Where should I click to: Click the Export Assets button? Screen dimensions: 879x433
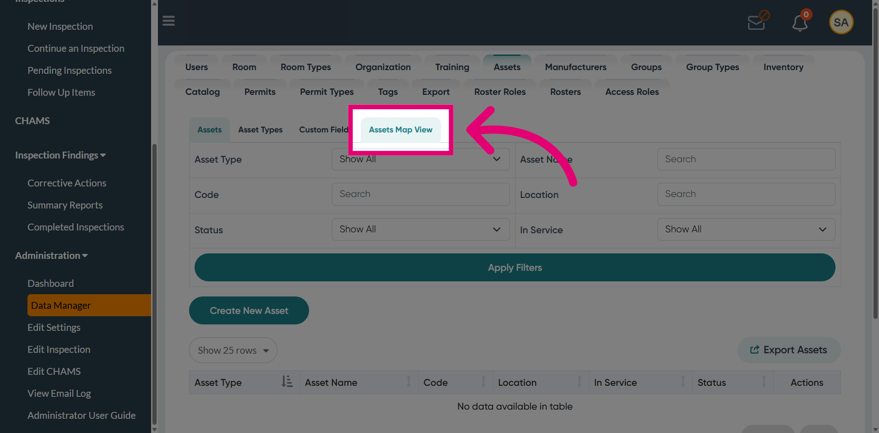[788, 350]
